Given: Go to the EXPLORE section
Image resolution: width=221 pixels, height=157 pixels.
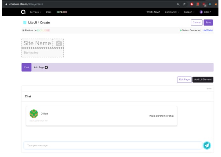Looking at the screenshot, I should (62, 12).
